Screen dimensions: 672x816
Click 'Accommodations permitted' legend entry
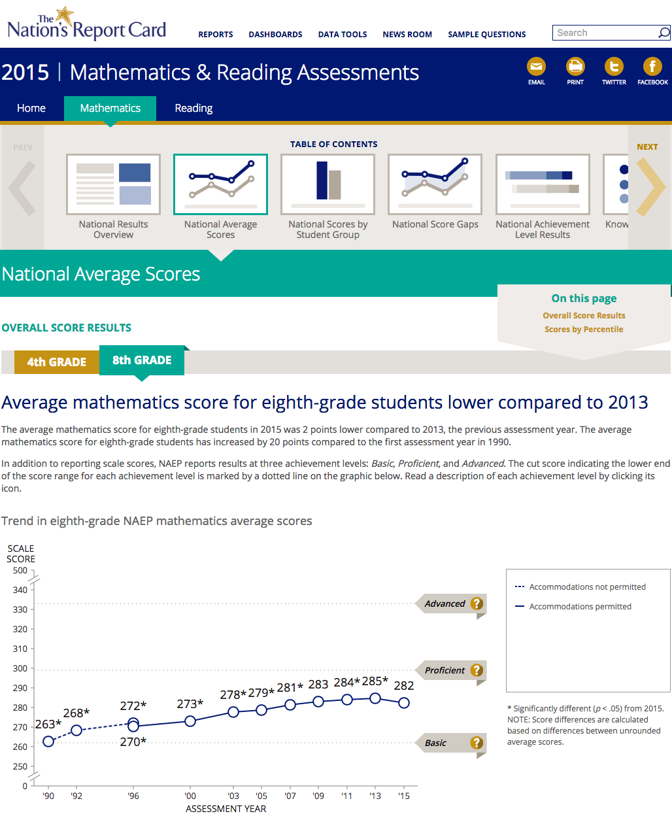pyautogui.click(x=573, y=607)
